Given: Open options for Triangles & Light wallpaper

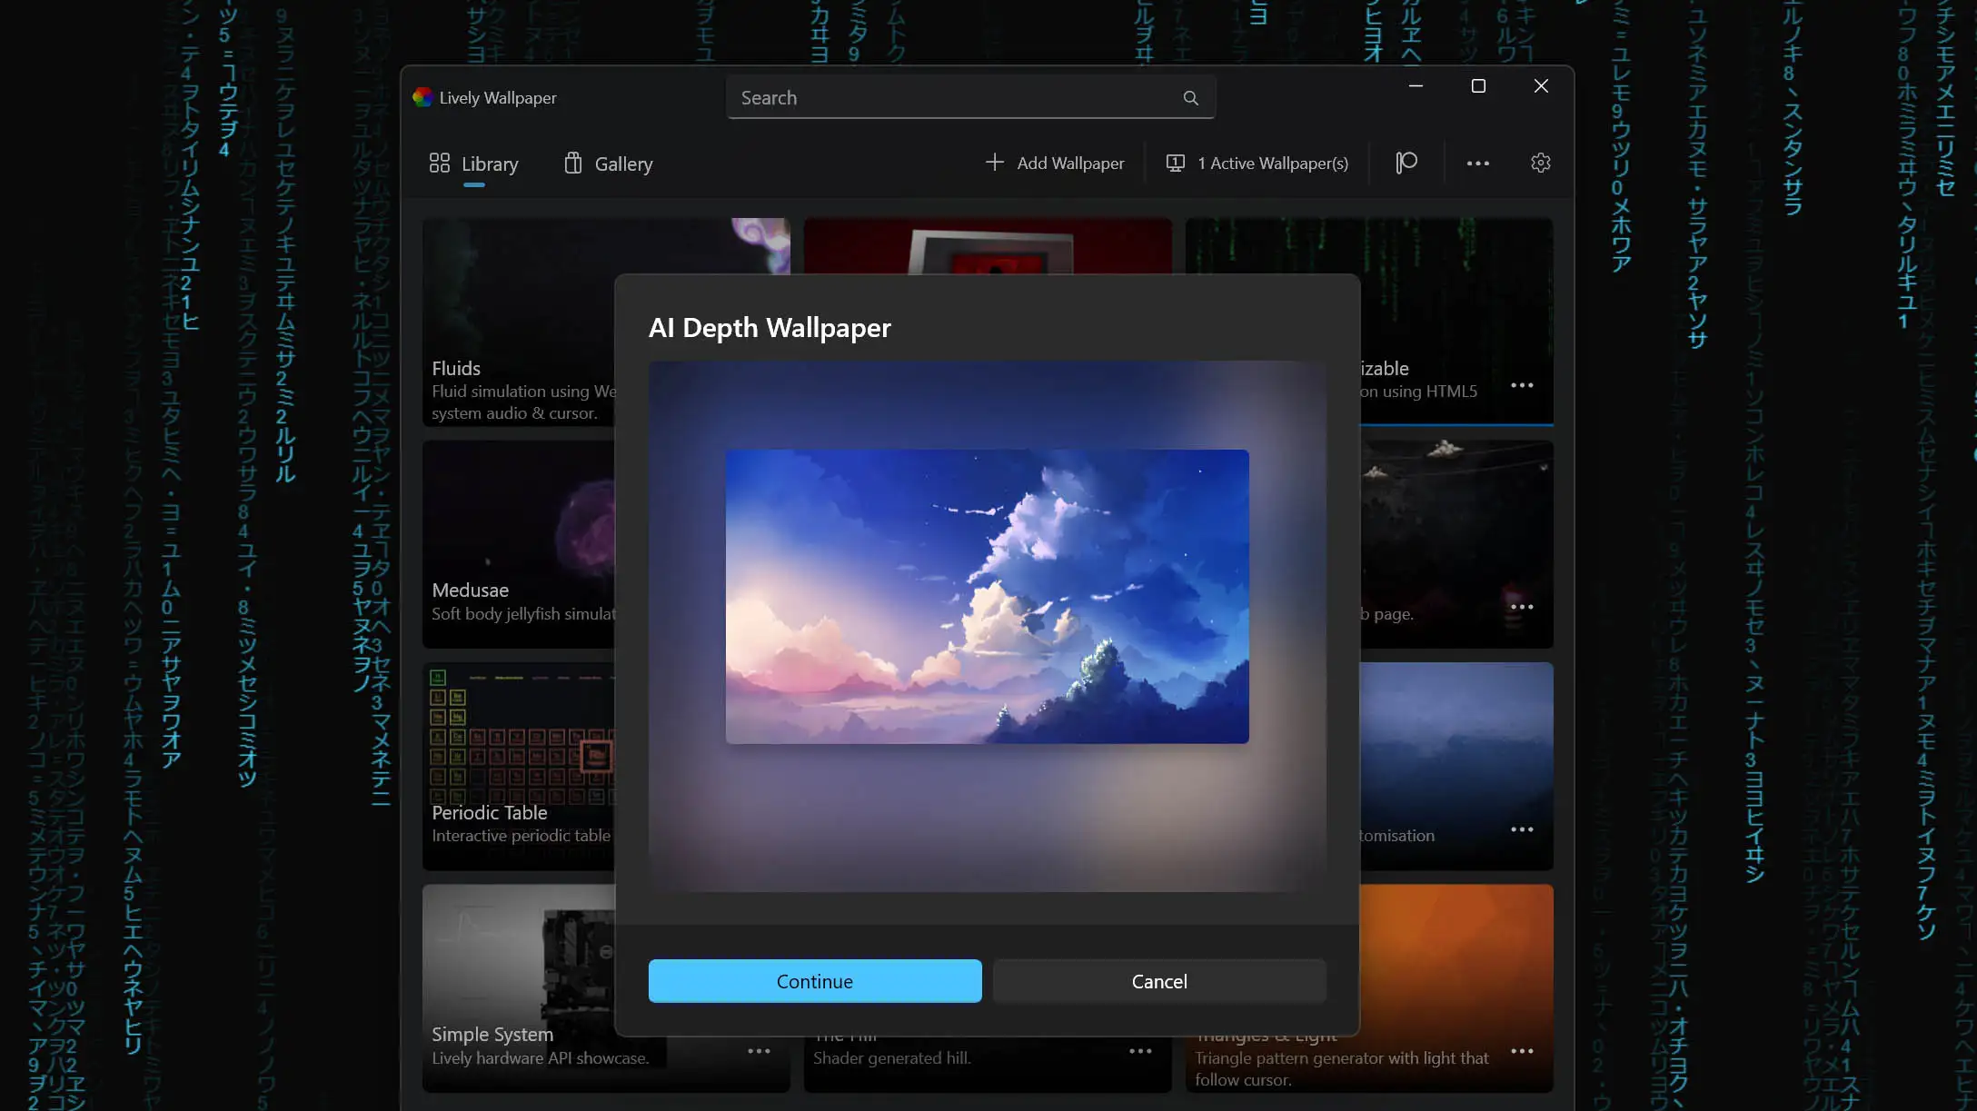Looking at the screenshot, I should [1522, 1051].
